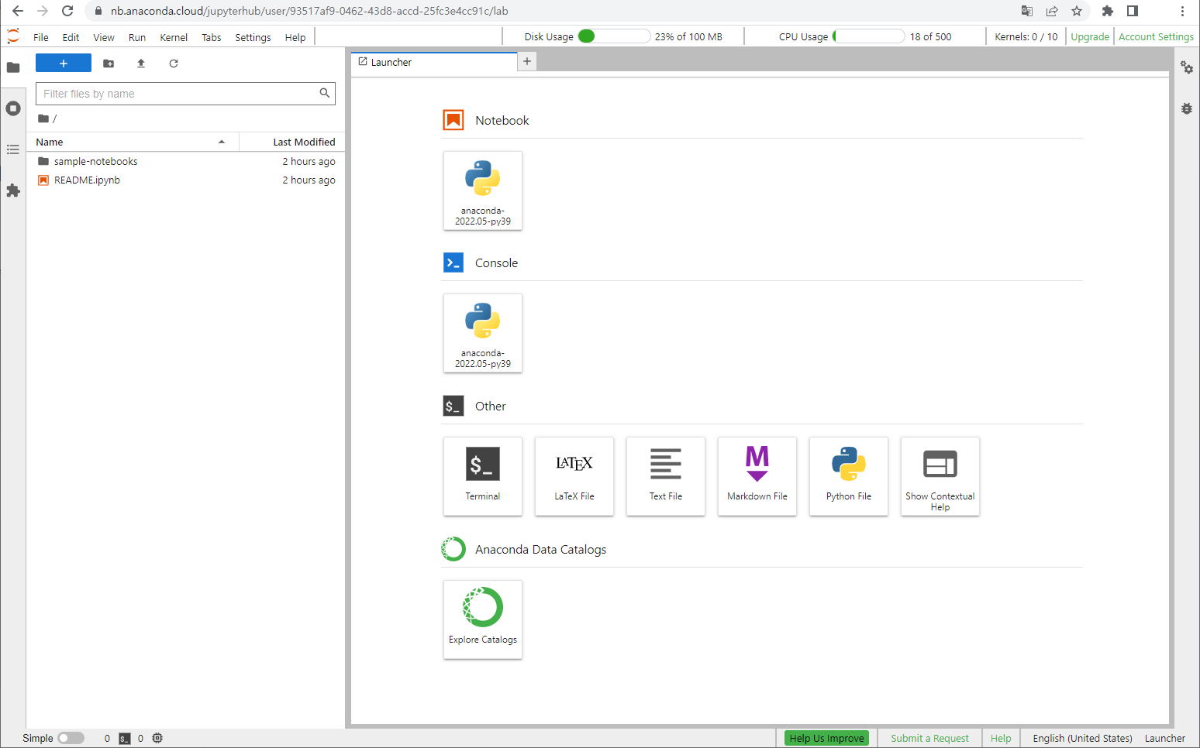The image size is (1200, 748).
Task: Sort files by Last Modified column
Action: click(x=292, y=142)
